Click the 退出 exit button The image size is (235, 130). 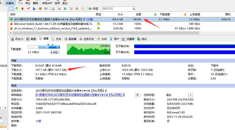pyautogui.click(x=65, y=2)
